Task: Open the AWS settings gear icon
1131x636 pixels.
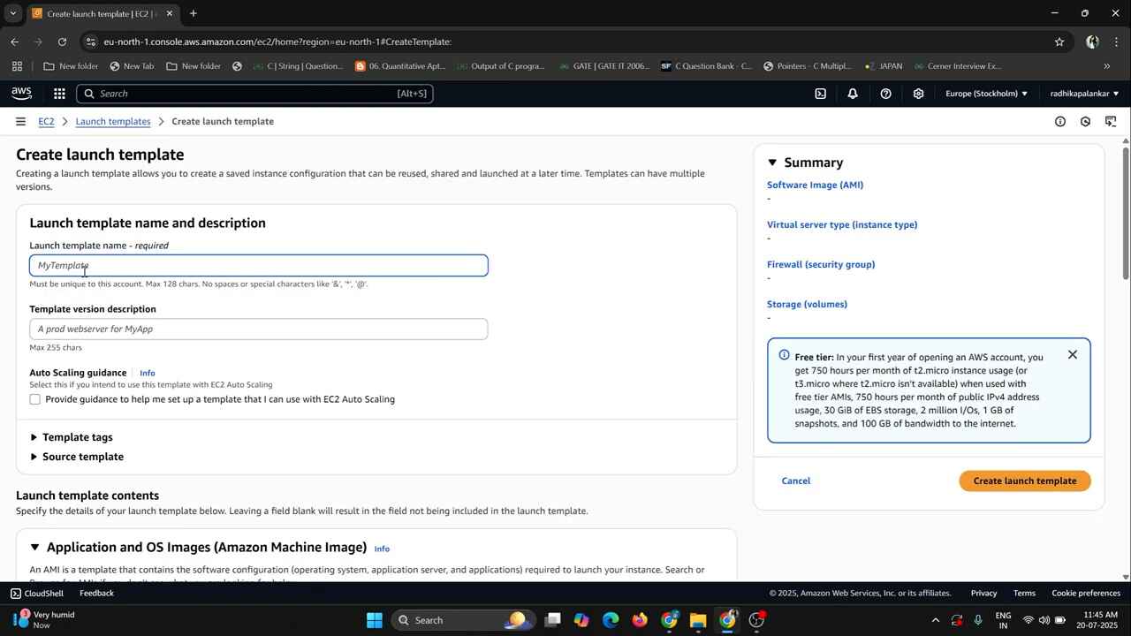Action: 918,93
